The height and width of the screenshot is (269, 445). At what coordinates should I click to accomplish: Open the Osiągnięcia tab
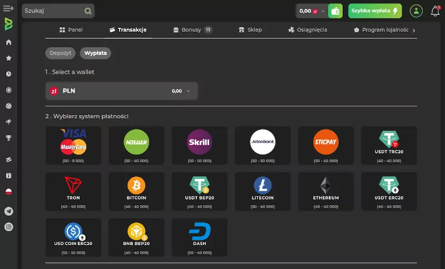click(308, 30)
